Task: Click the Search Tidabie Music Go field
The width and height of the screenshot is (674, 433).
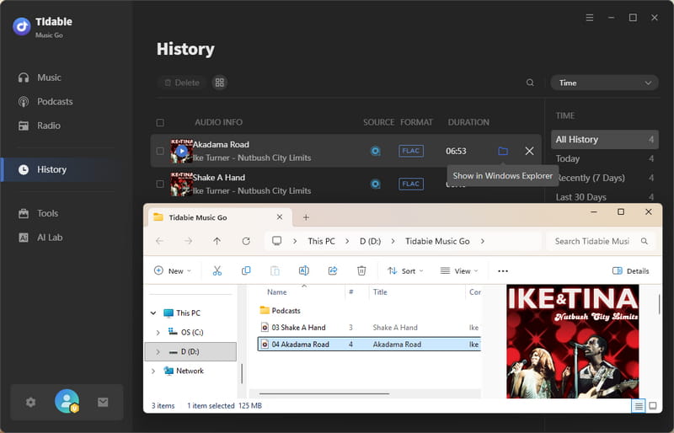Action: tap(592, 241)
